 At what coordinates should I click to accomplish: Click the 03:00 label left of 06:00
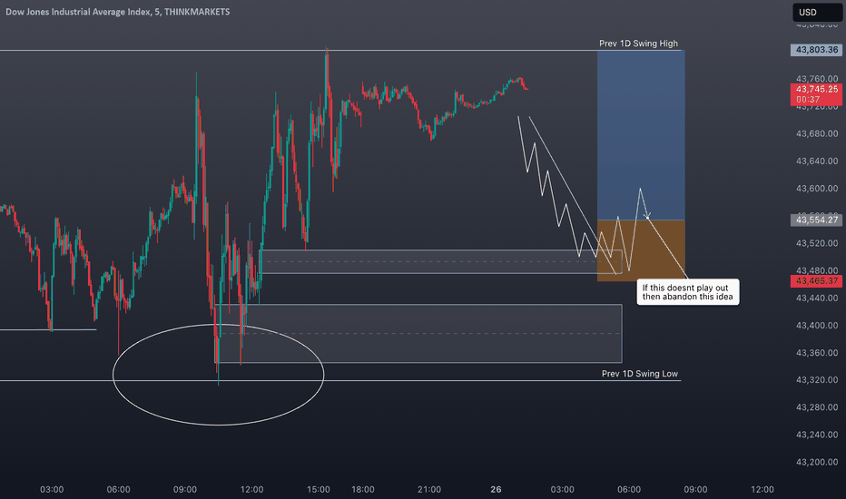[x=52, y=489]
